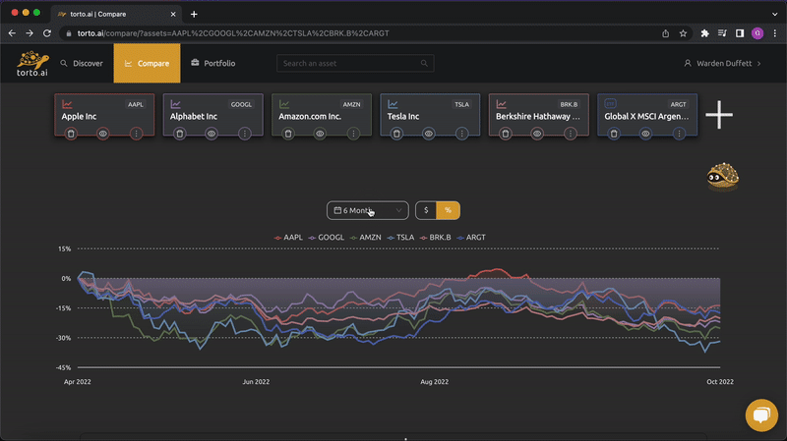Go to the Discover tab

(x=82, y=63)
